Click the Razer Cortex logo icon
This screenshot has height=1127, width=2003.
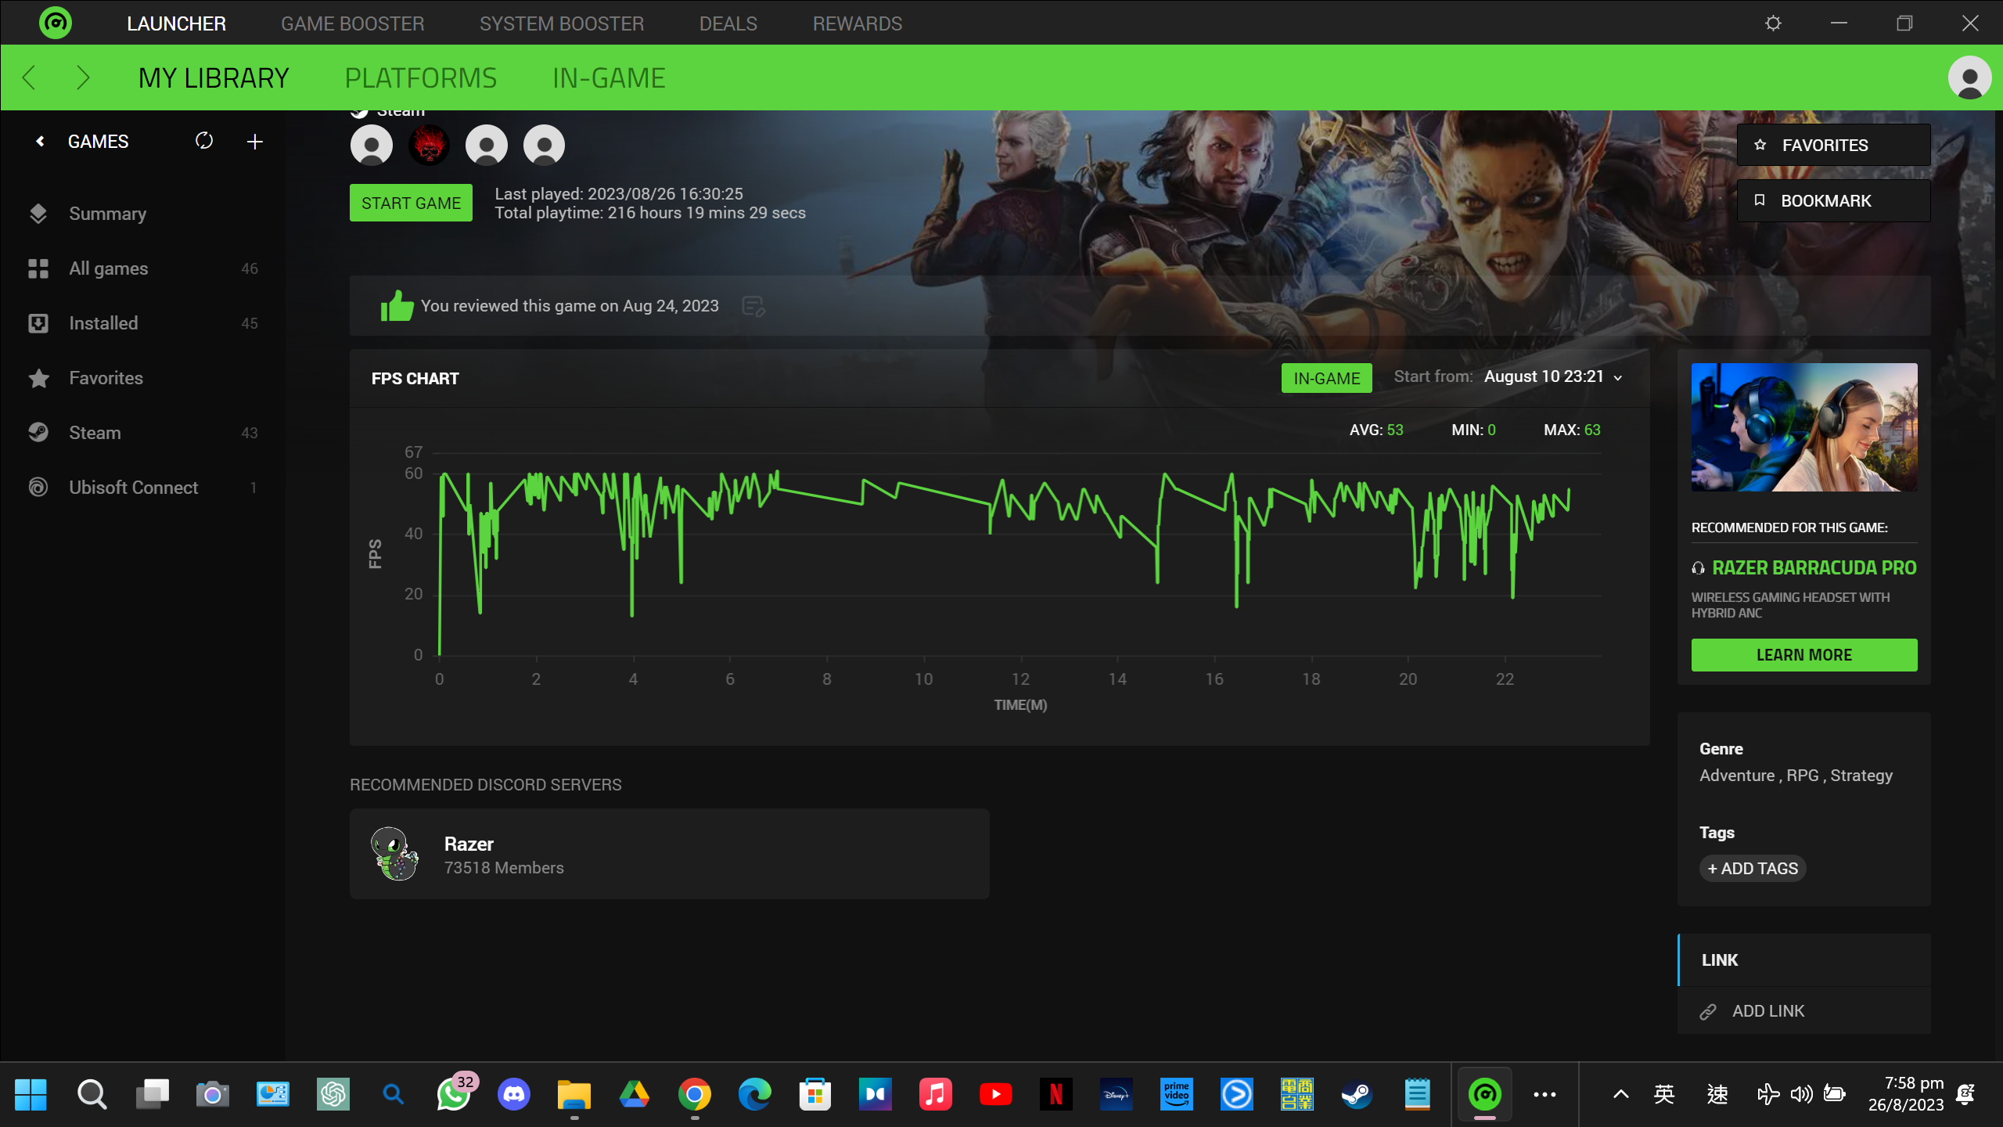(x=56, y=23)
